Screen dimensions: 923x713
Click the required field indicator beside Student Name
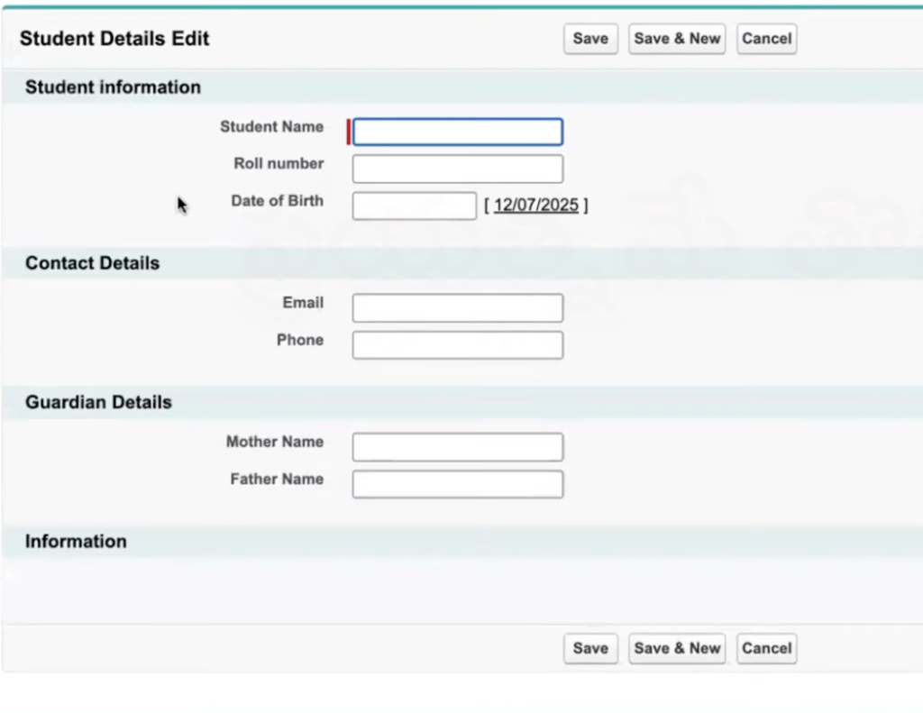click(348, 132)
